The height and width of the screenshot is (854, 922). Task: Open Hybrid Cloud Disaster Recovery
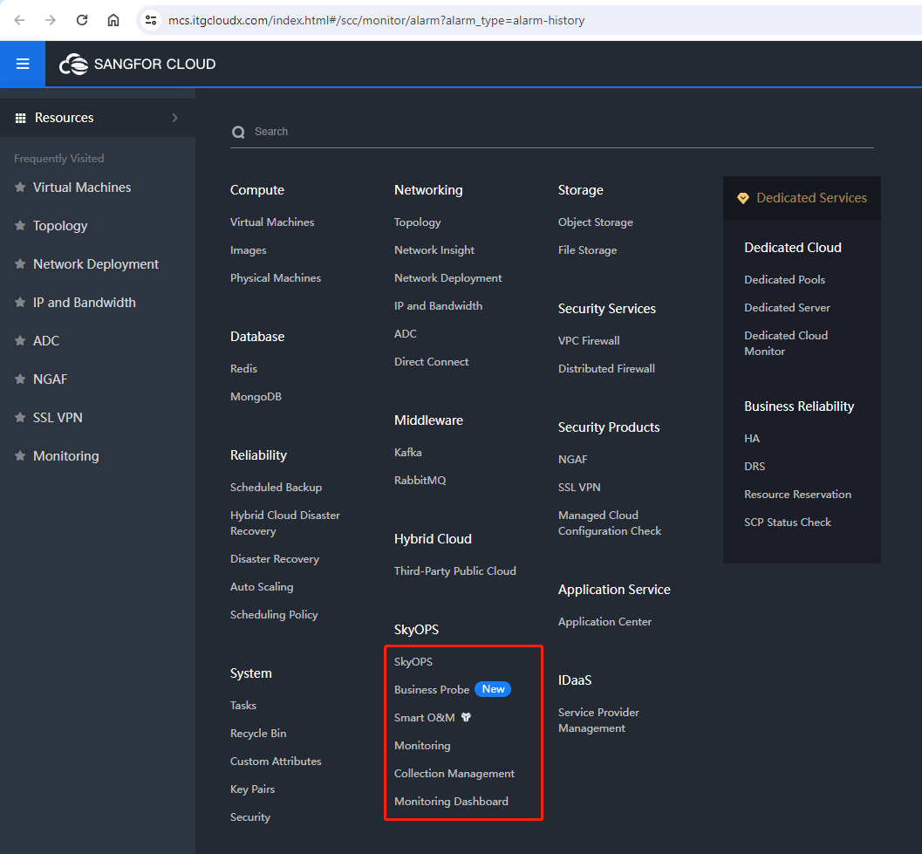(284, 523)
